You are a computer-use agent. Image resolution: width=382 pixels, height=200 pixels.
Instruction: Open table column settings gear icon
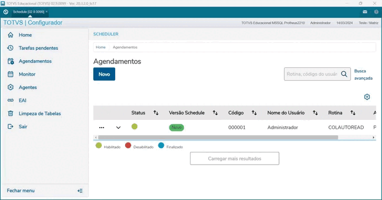[367, 97]
